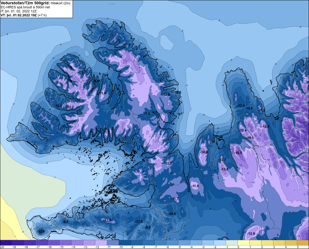Click the orange legend swatch above the 5 label

coord(303,243)
